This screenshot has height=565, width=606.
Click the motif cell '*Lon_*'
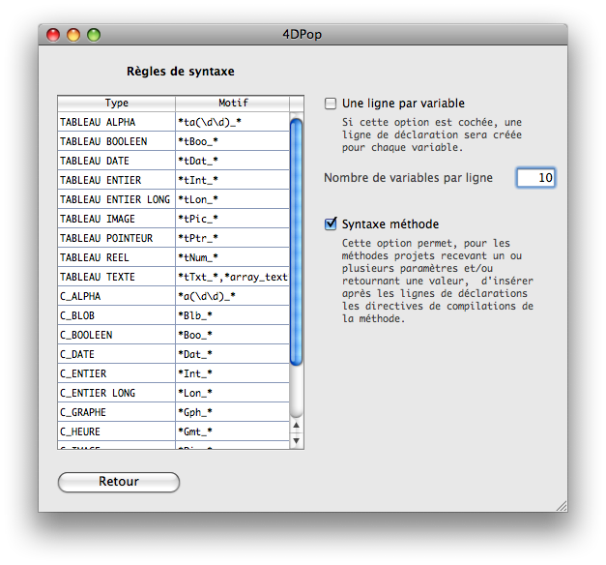[x=232, y=393]
